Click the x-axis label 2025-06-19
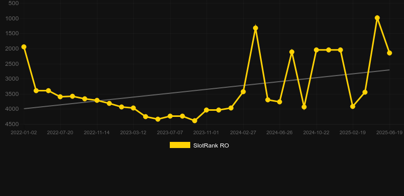 (x=389, y=133)
